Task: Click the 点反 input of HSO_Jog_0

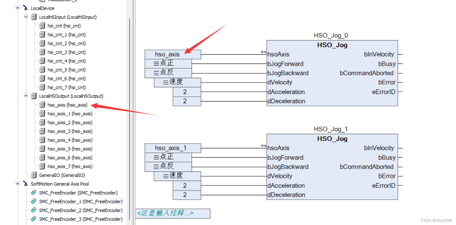Action: click(168, 73)
